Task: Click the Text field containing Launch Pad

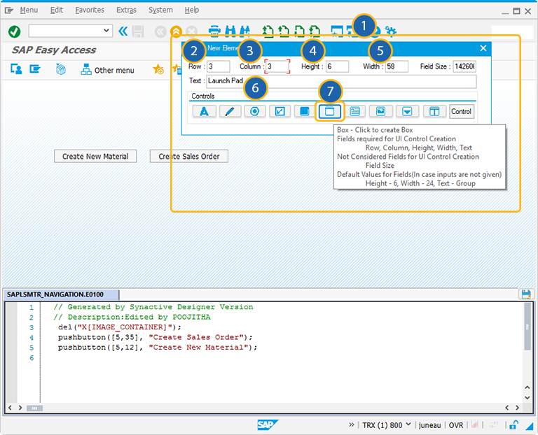Action: pos(341,81)
